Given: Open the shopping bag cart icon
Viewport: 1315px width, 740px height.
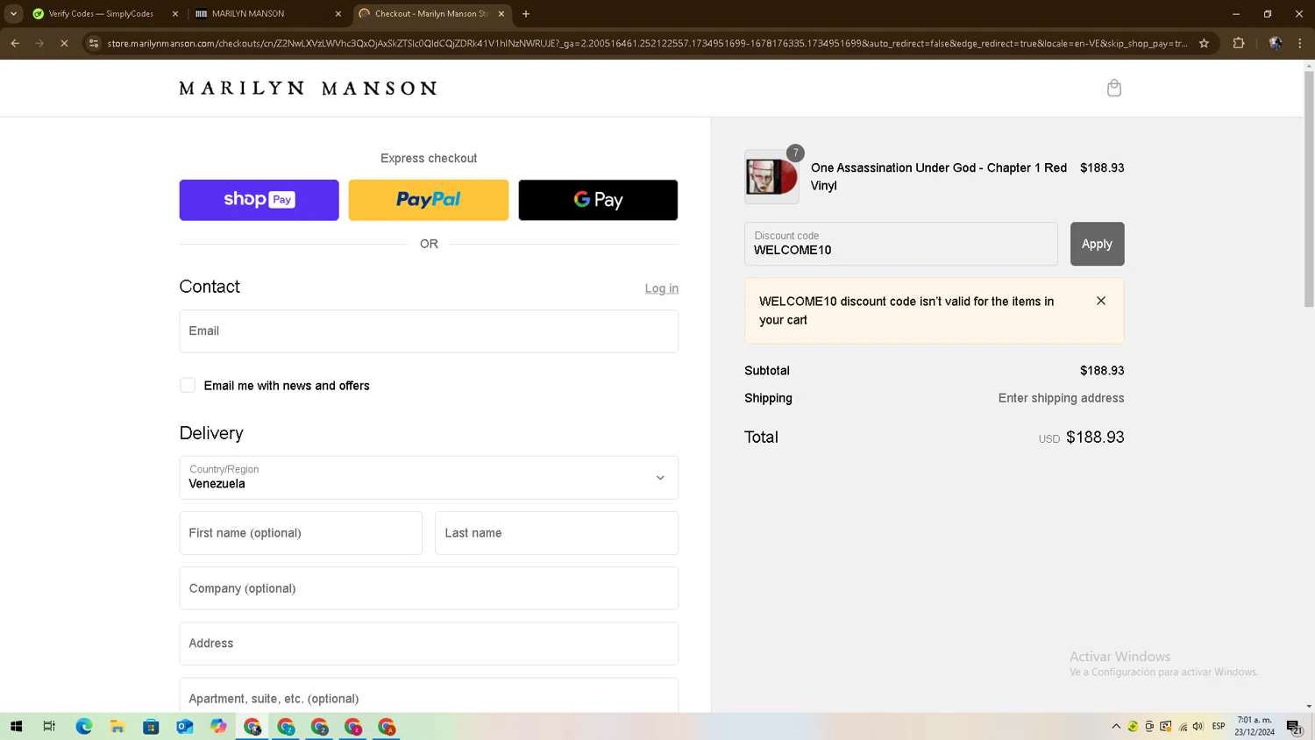Looking at the screenshot, I should 1114,88.
